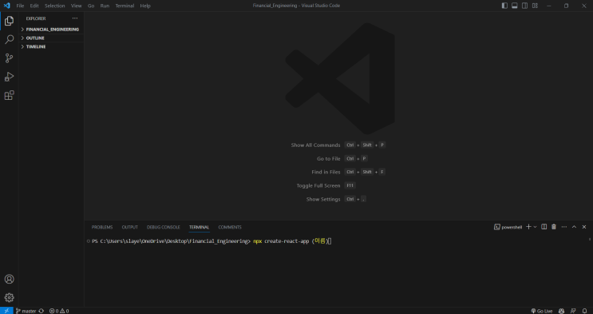Open the Manage gear icon
This screenshot has width=593, height=314.
(9, 298)
